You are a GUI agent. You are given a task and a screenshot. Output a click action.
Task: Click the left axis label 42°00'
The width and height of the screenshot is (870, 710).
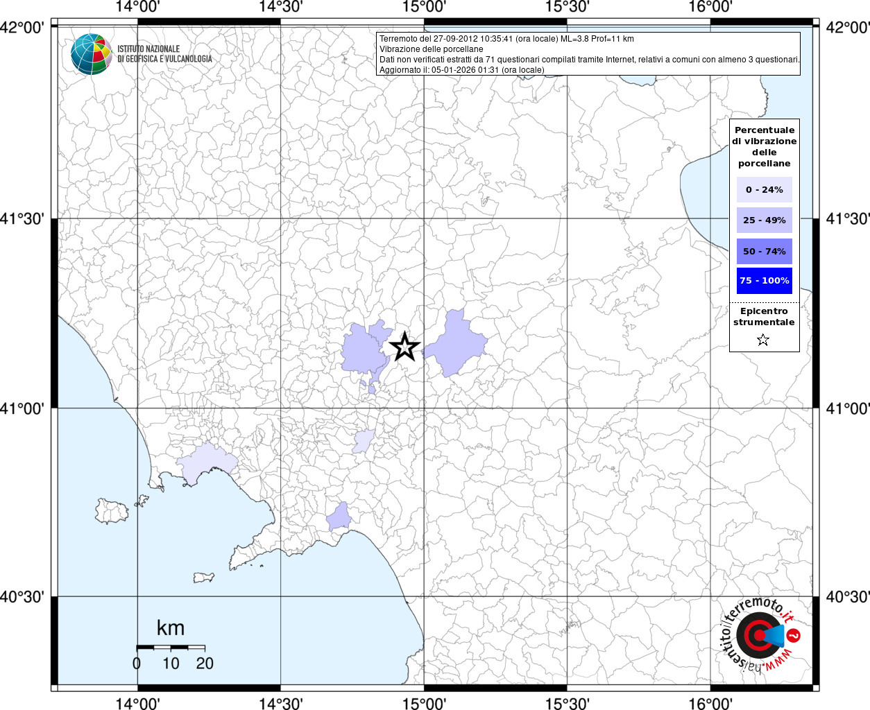pos(22,28)
